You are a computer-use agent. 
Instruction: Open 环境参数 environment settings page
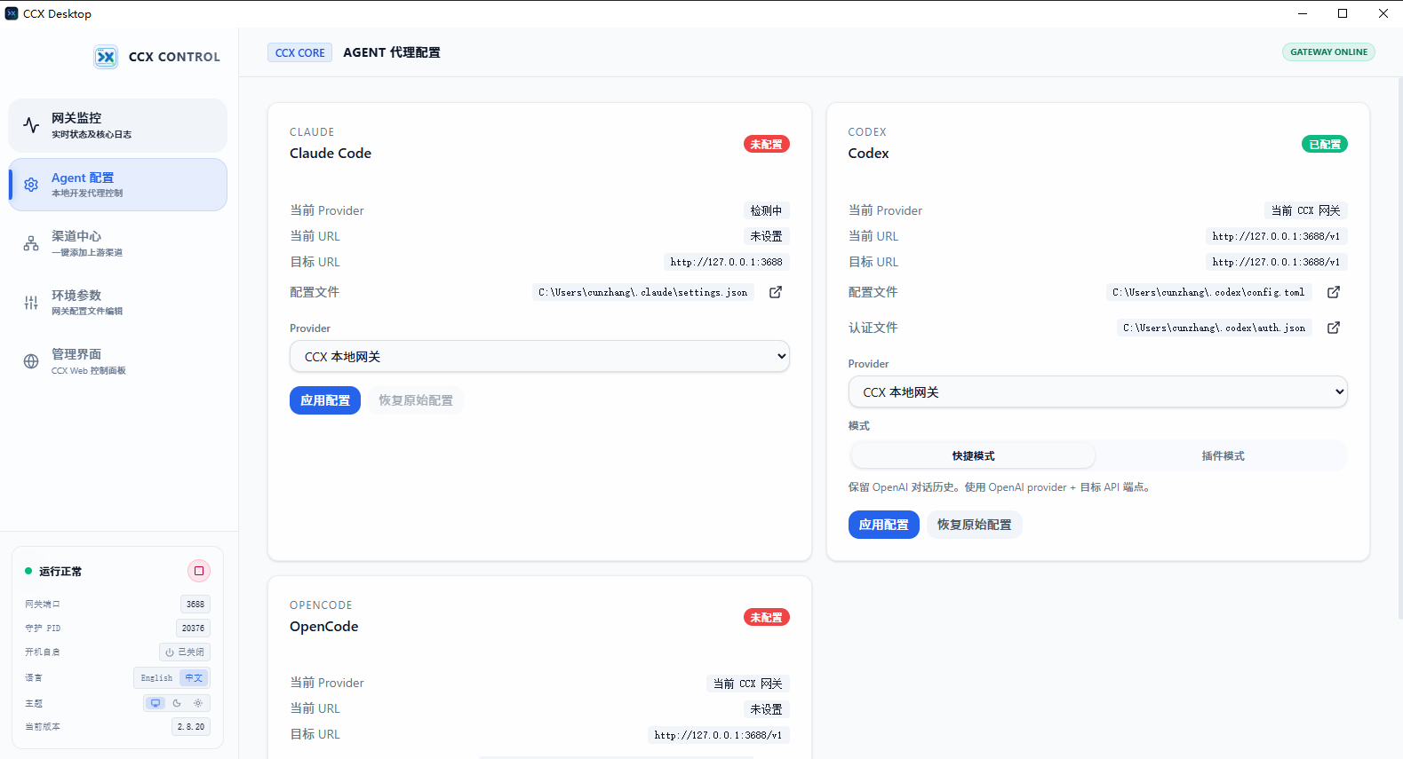[118, 302]
